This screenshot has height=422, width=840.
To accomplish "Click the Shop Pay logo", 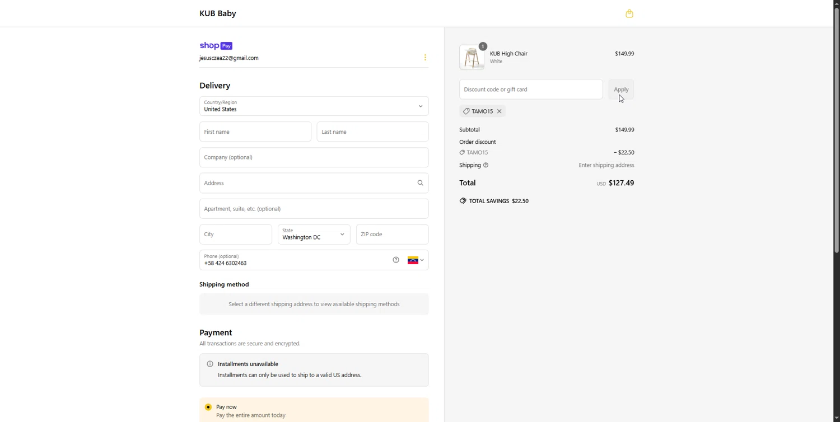I will pos(216,45).
